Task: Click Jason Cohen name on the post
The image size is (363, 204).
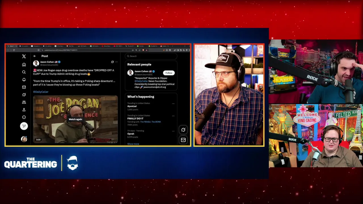Action: [x=47, y=62]
